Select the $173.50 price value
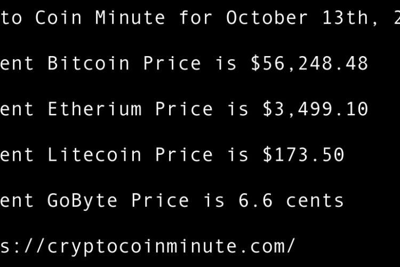Screen dimensions: 400x267 point(303,155)
